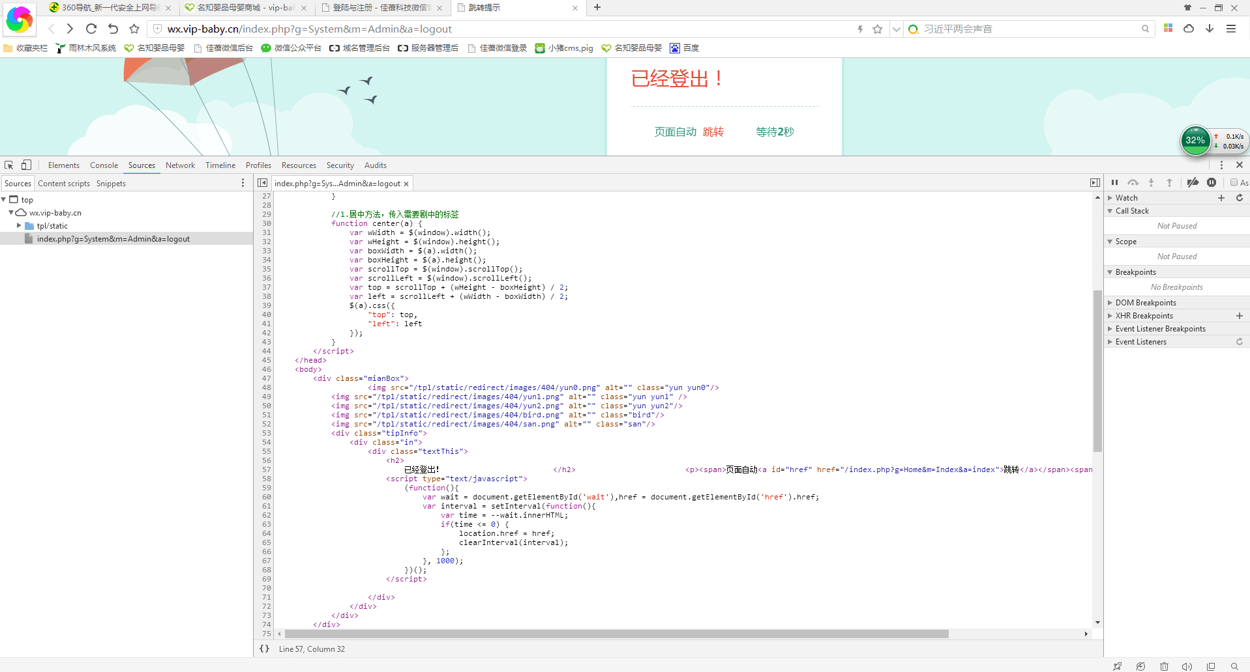Click the horizontal scrollbar in code editor
Viewport: 1250px width, 672px height.
[x=616, y=634]
